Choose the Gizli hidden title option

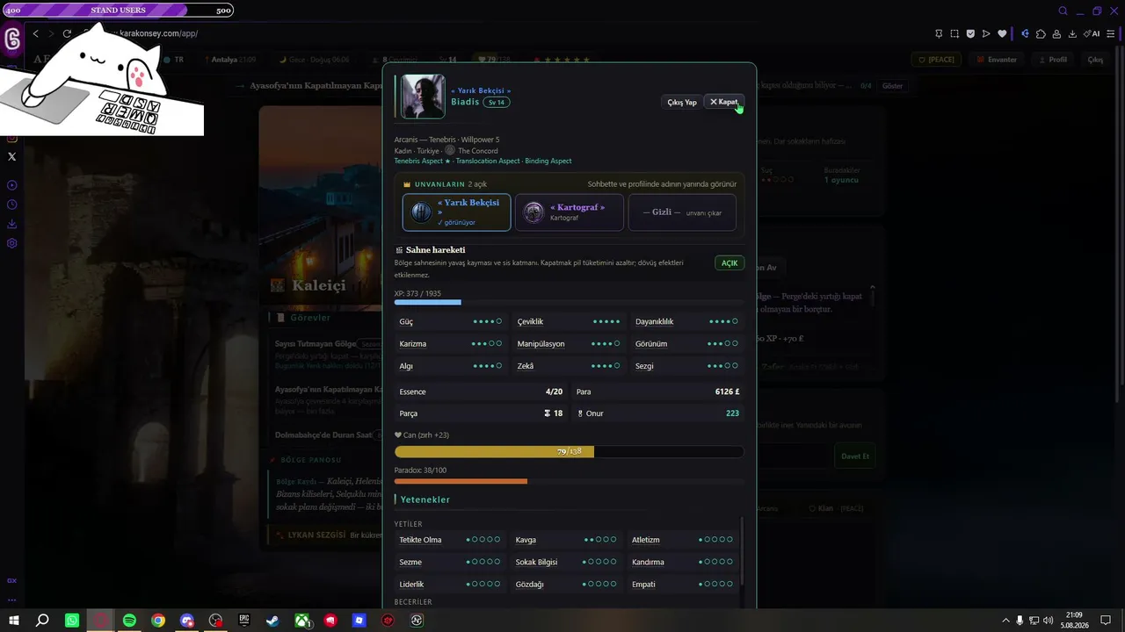coord(682,212)
